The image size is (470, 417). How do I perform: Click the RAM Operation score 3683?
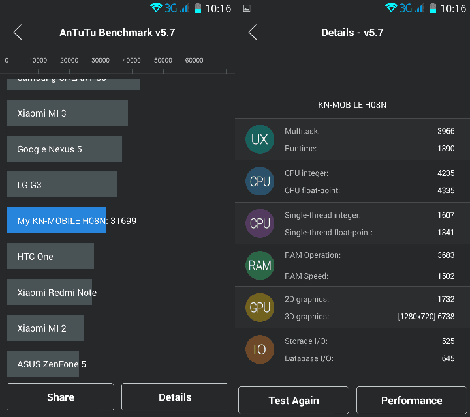click(446, 255)
